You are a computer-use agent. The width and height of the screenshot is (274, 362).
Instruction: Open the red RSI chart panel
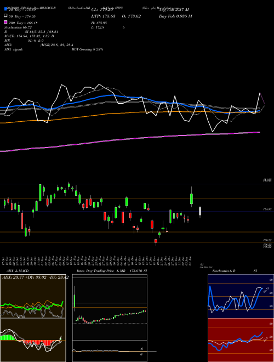pos(241,340)
